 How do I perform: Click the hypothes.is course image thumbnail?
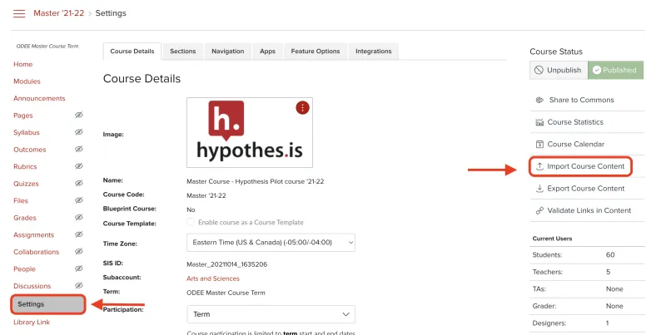pyautogui.click(x=250, y=132)
